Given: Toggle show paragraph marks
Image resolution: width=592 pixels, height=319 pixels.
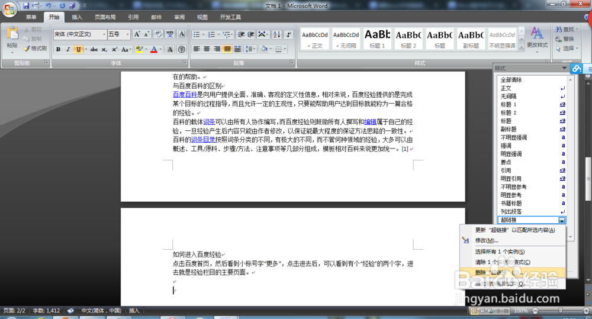Looking at the screenshot, I should 289,35.
